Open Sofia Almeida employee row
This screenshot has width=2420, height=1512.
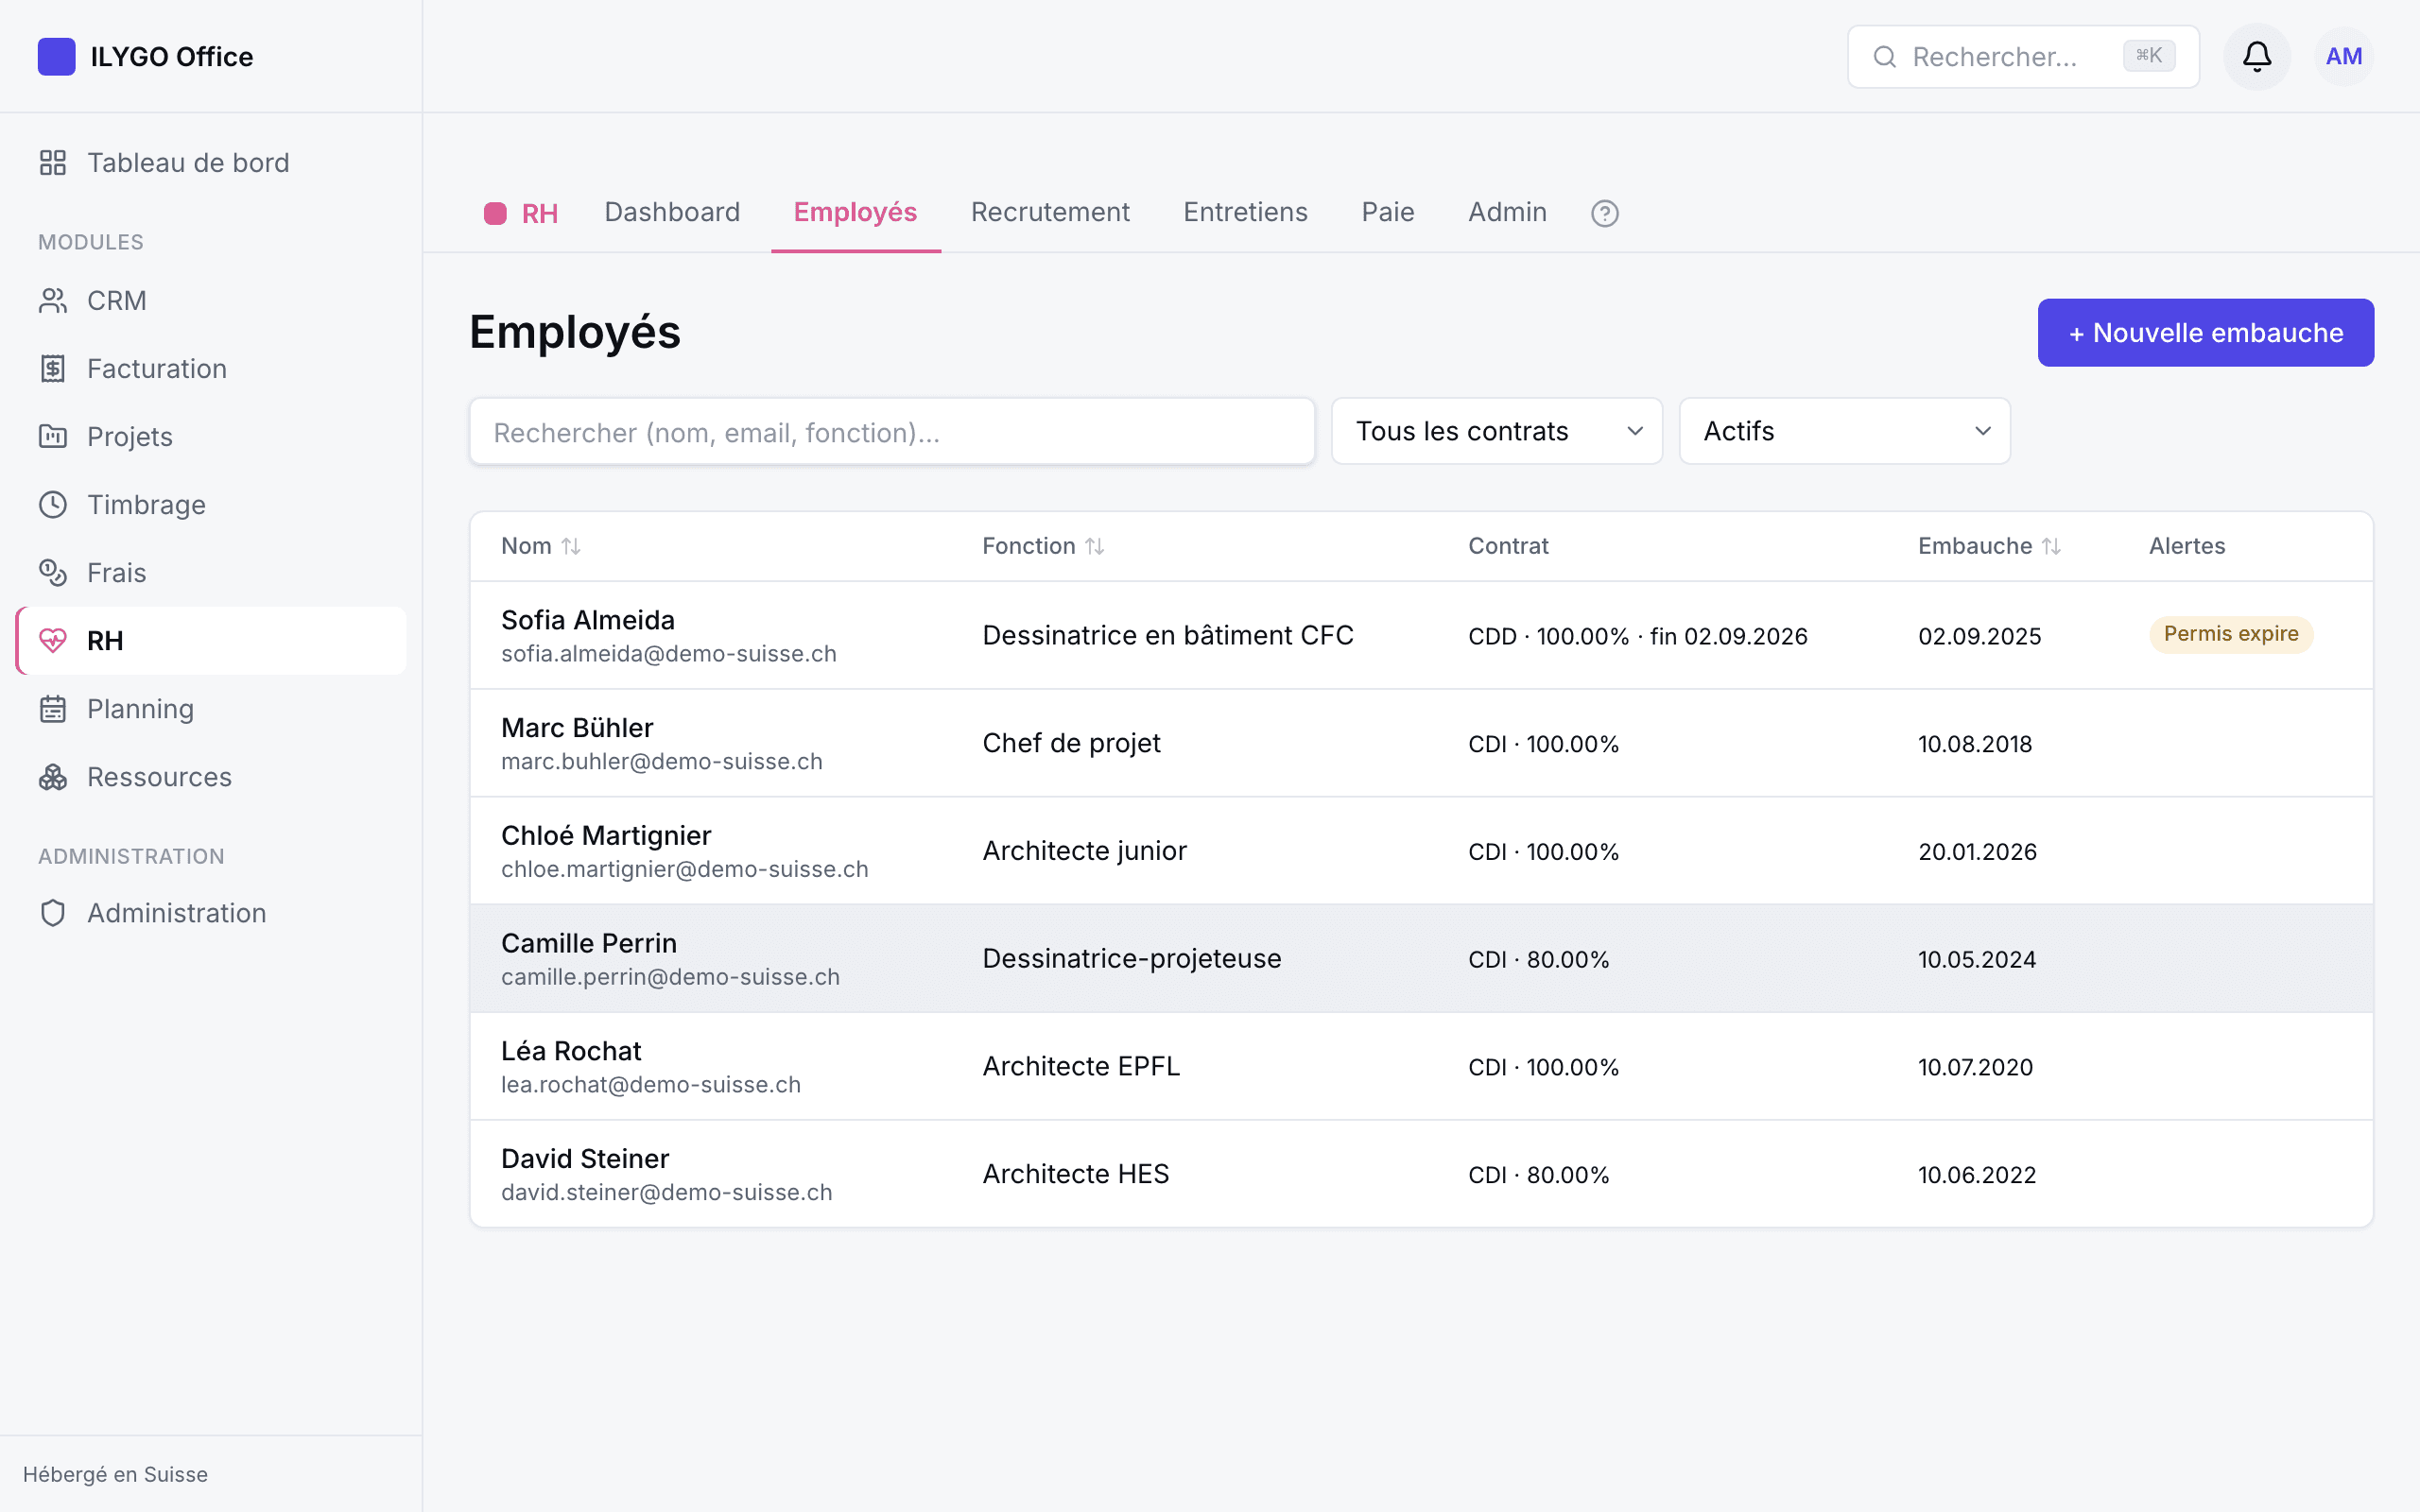coord(1421,635)
